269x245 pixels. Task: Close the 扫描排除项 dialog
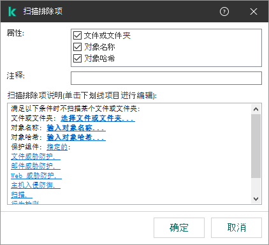(254, 11)
